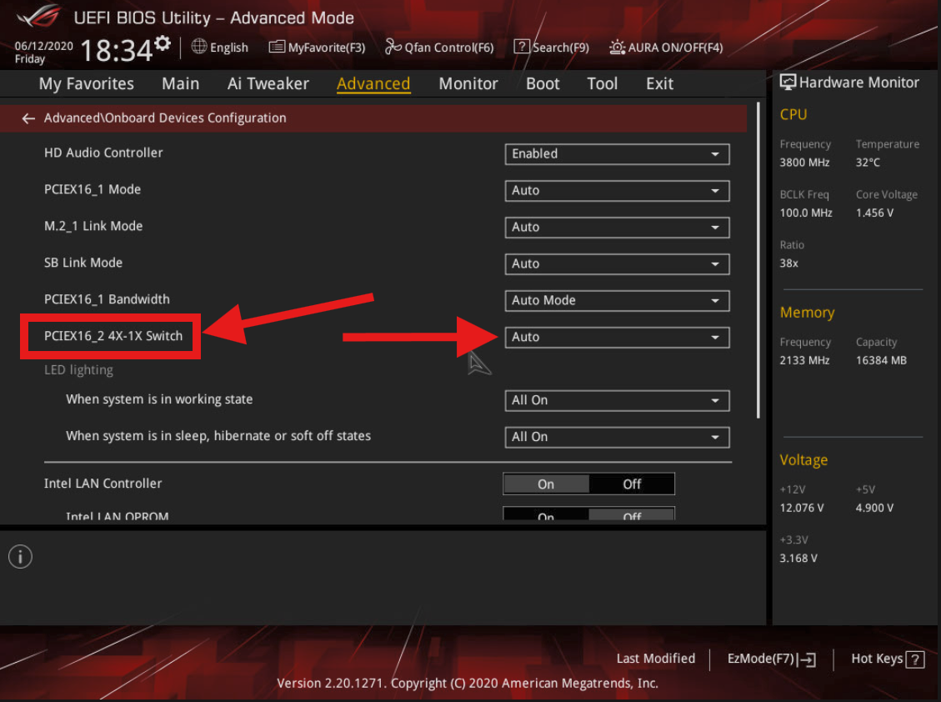
Task: Open Qfan Control(F6) fan icon
Action: pyautogui.click(x=393, y=46)
